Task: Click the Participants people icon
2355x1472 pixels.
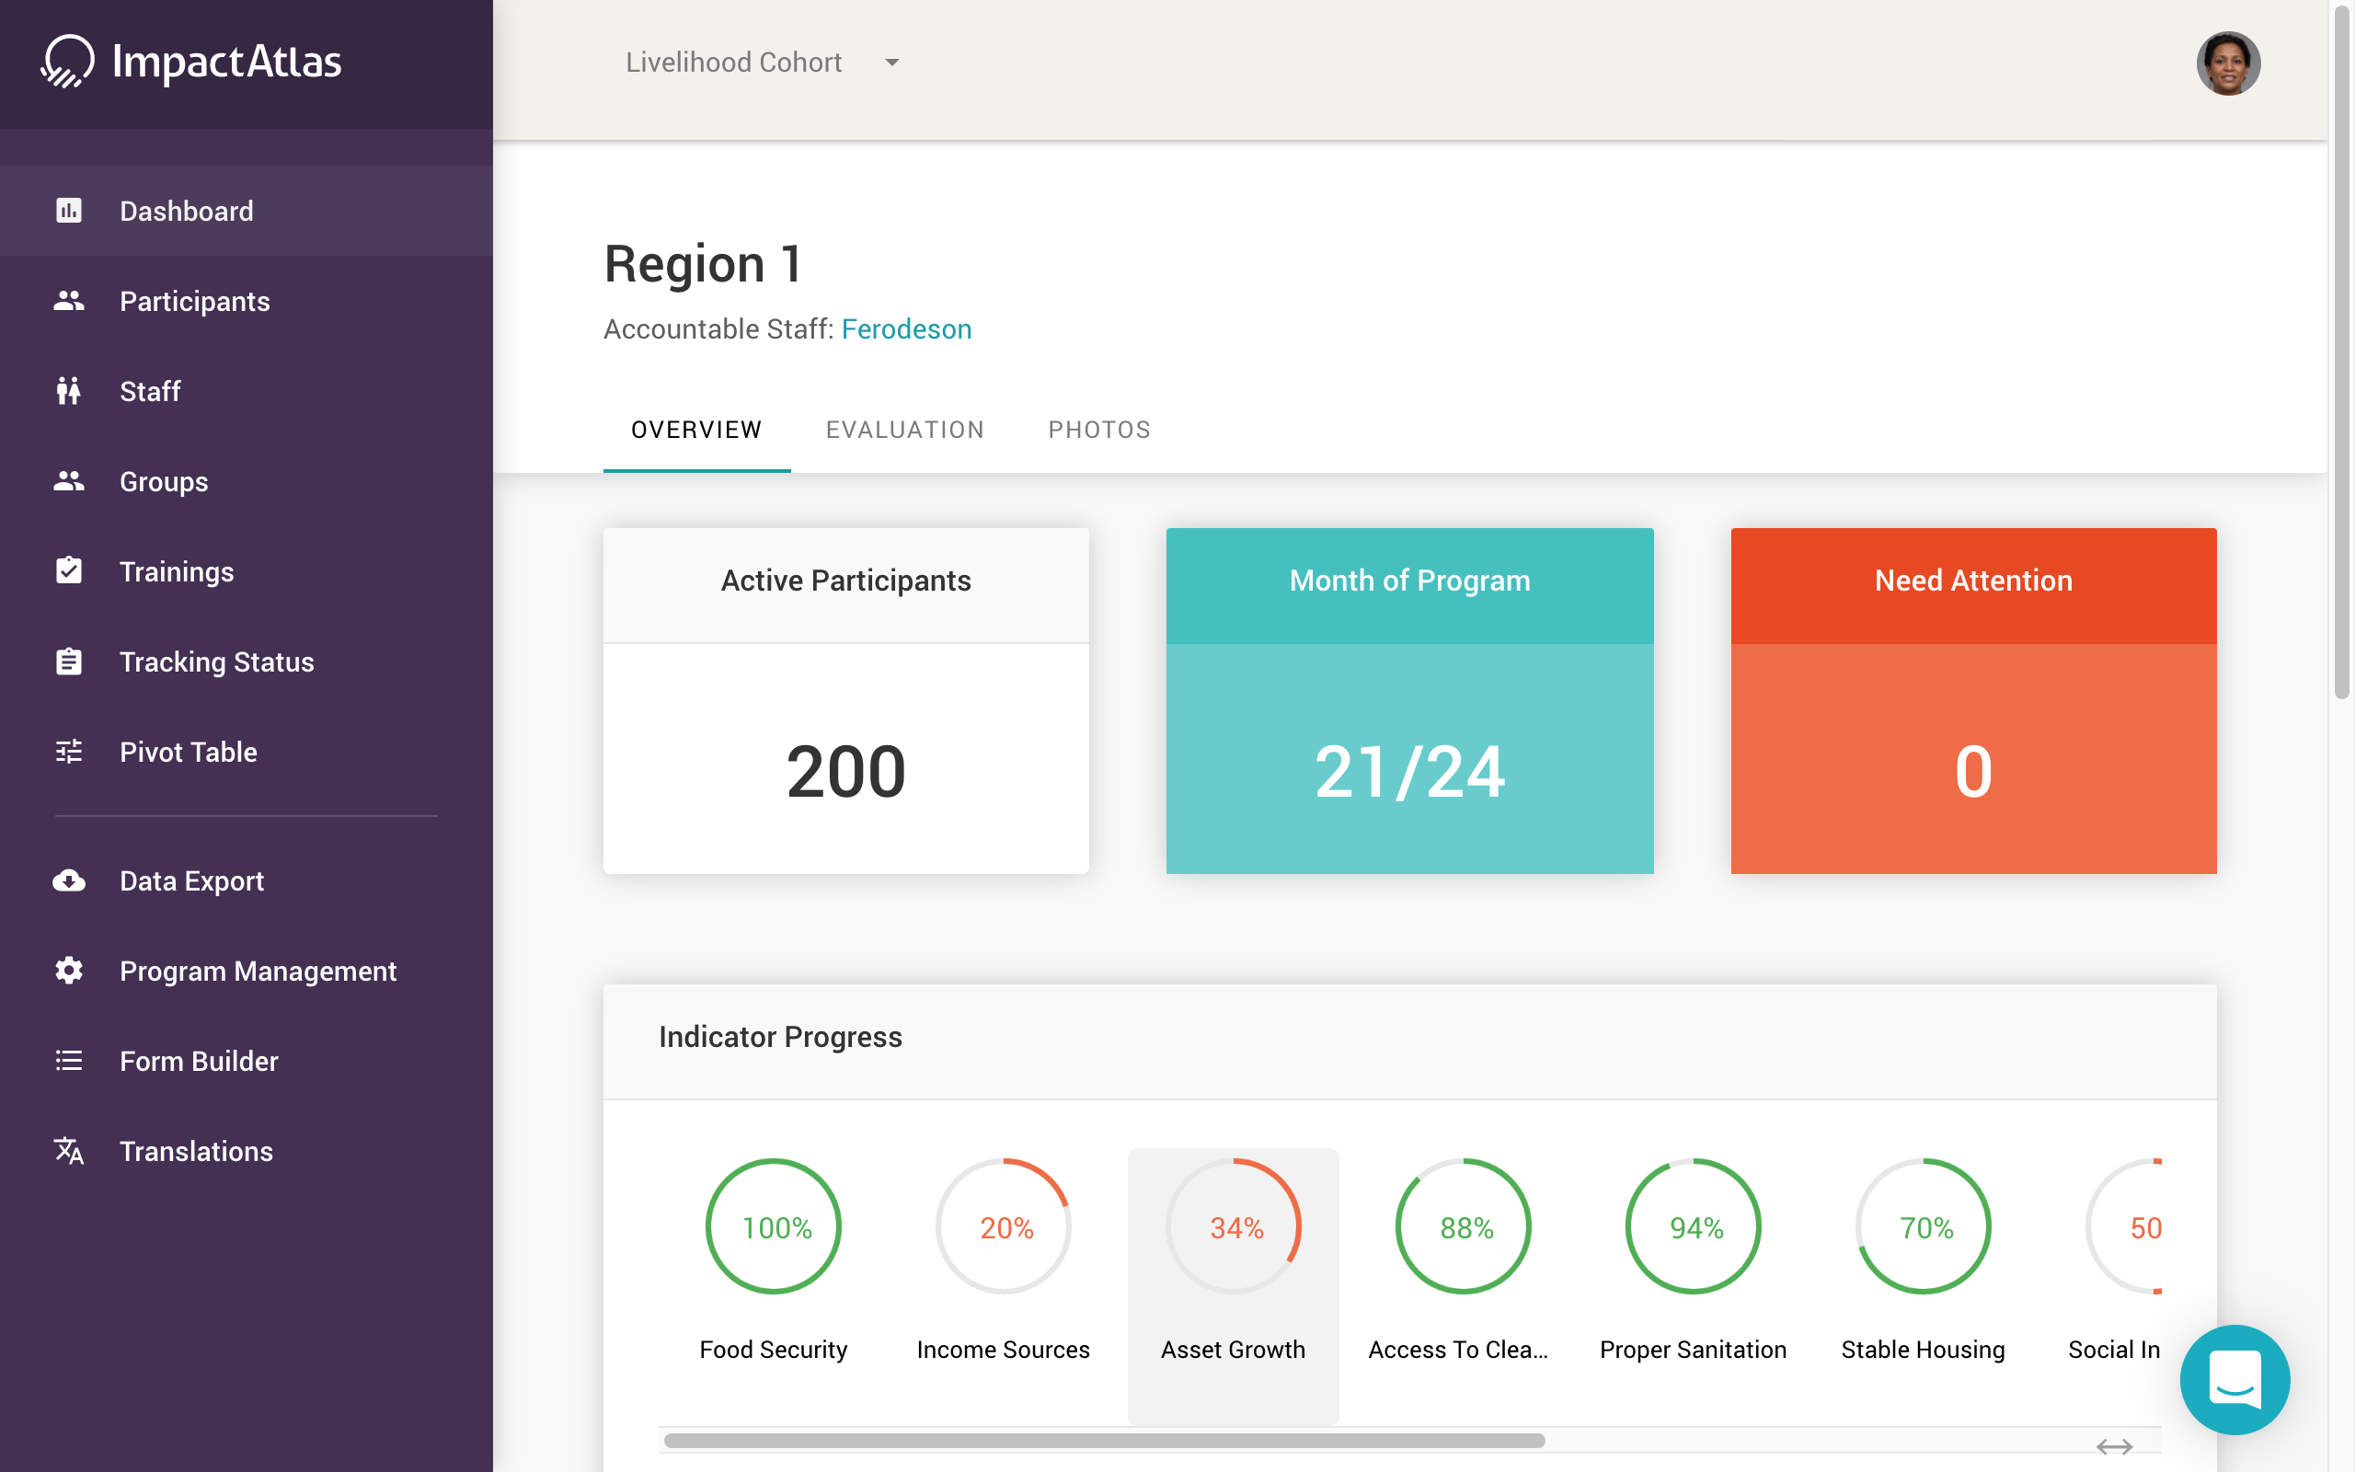Action: (68, 301)
